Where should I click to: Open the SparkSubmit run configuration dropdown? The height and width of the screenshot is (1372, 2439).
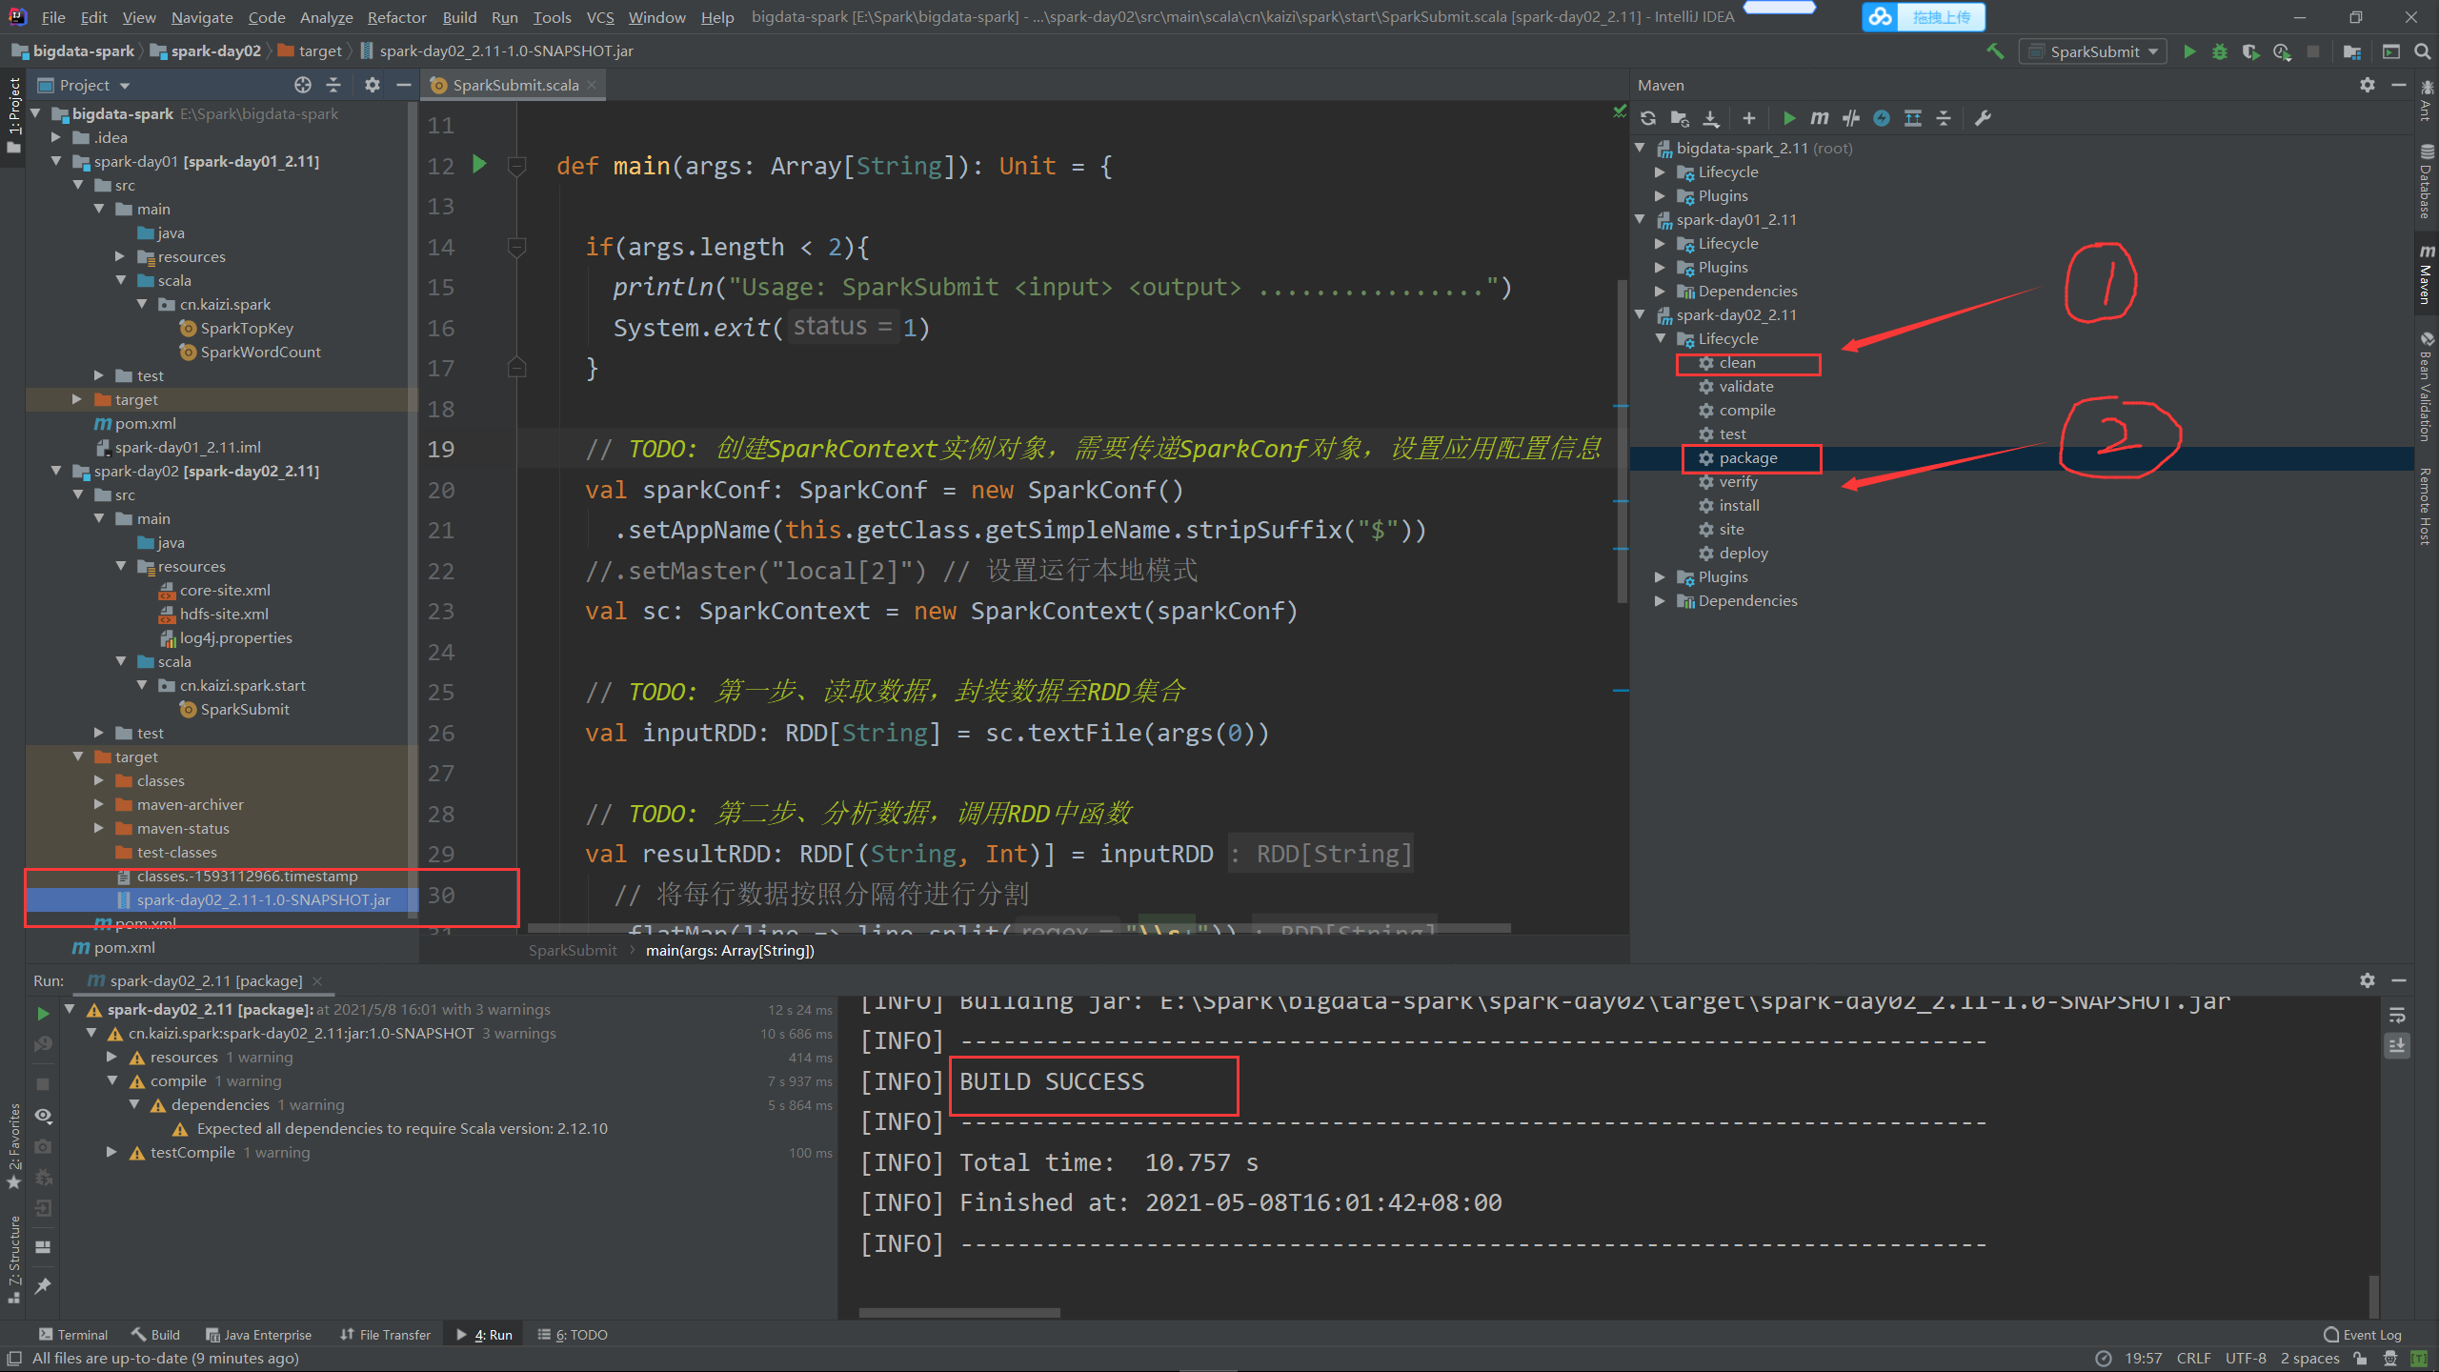[x=2093, y=51]
